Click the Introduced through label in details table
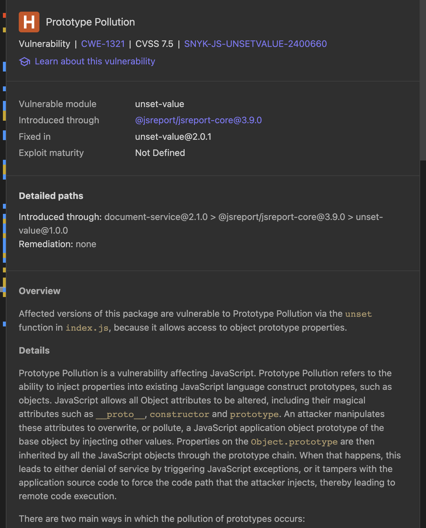This screenshot has width=426, height=528. (x=59, y=120)
